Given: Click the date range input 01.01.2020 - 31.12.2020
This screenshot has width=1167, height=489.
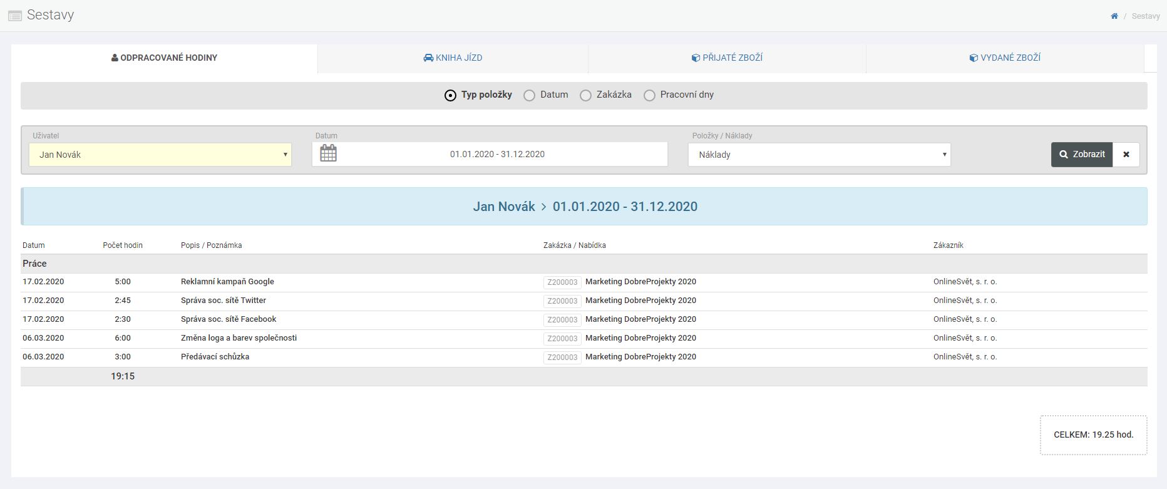Looking at the screenshot, I should coord(497,154).
